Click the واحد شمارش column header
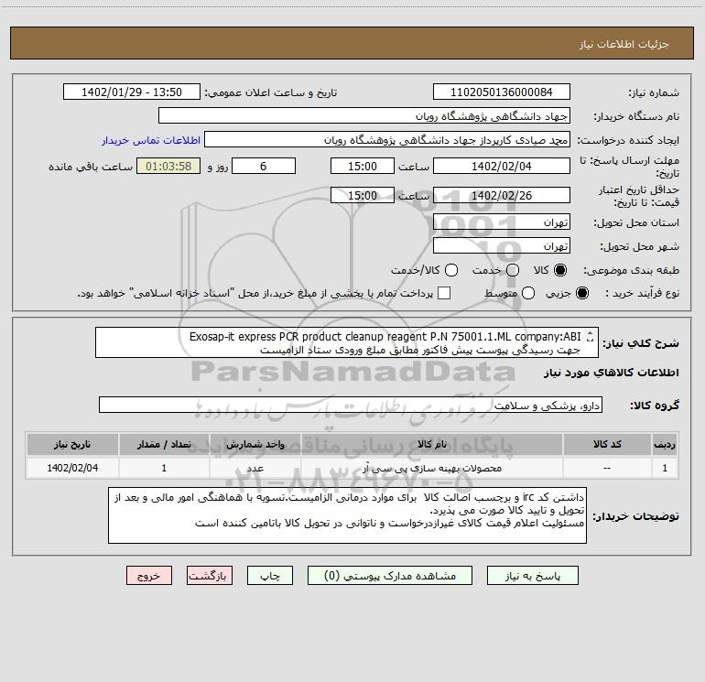 pyautogui.click(x=255, y=444)
